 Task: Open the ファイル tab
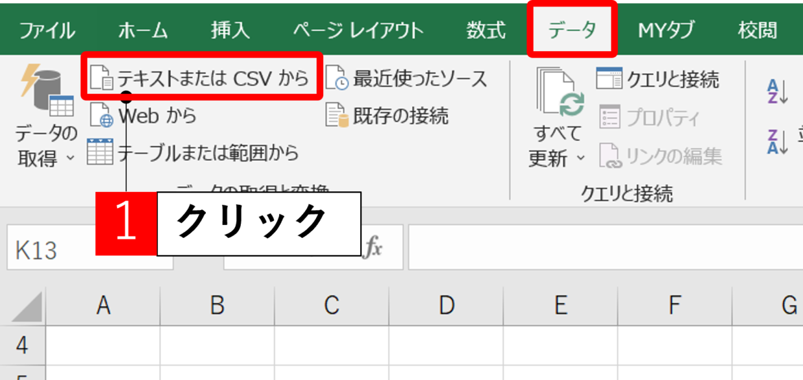(x=47, y=30)
